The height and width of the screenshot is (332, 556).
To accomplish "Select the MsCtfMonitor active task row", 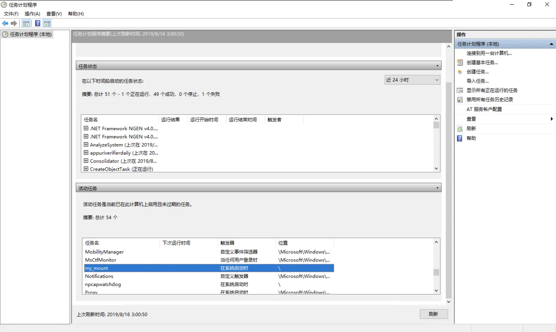I will point(209,260).
